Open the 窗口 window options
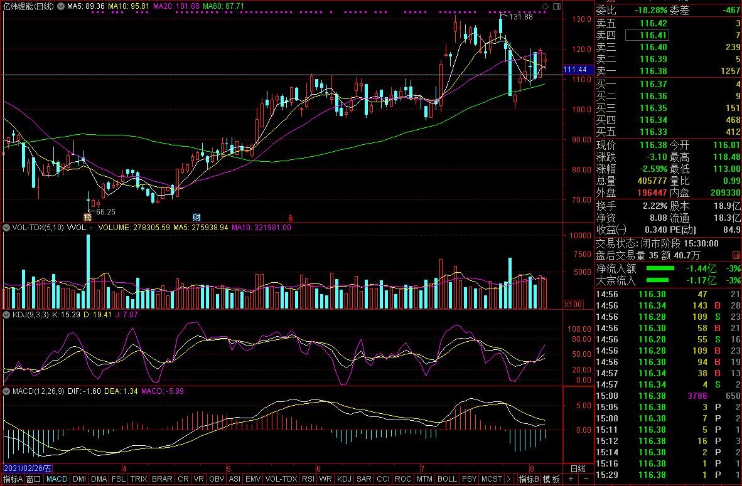 [34, 479]
